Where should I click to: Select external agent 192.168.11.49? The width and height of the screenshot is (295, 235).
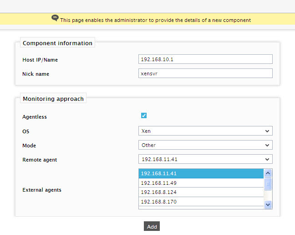[201, 183]
